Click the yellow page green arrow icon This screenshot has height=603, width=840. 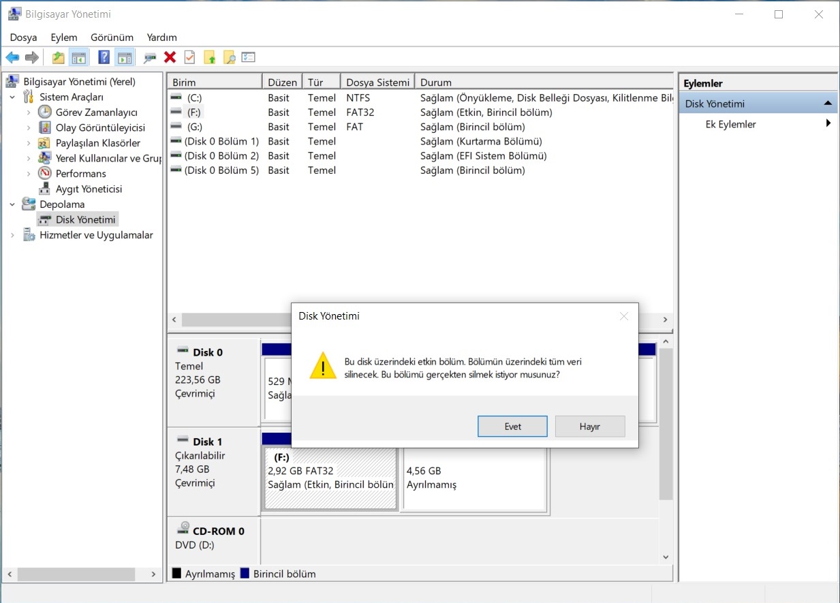[x=210, y=58]
